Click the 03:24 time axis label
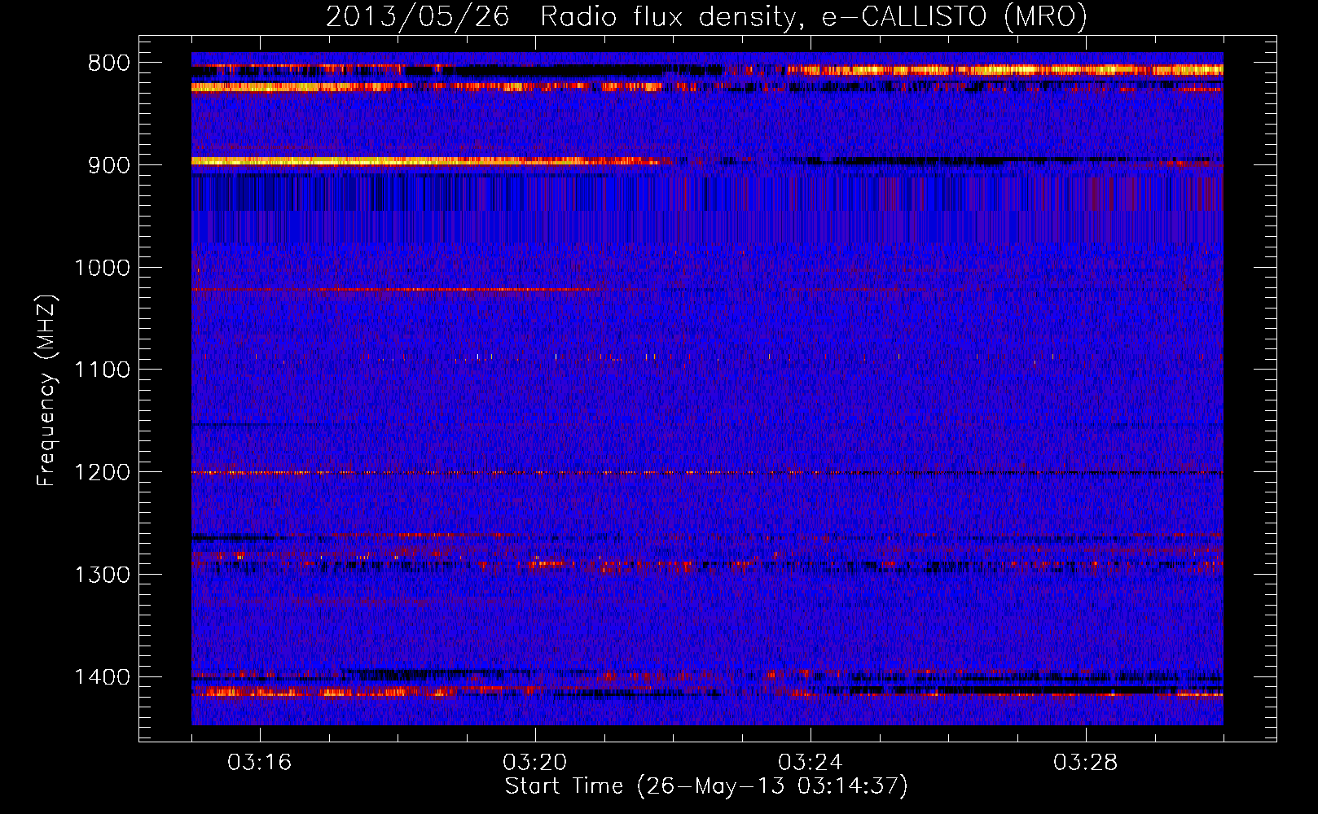 pyautogui.click(x=811, y=763)
